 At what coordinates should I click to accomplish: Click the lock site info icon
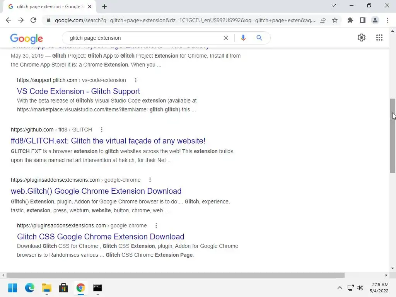[x=49, y=20]
